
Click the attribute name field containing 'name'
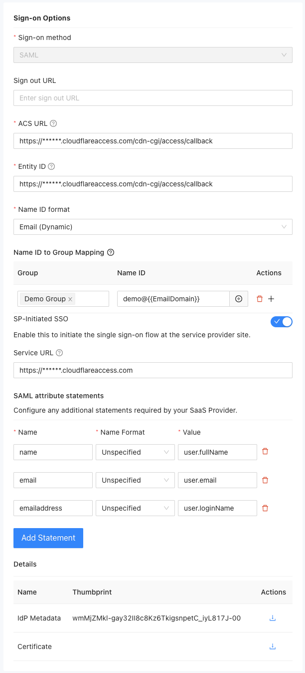click(53, 452)
